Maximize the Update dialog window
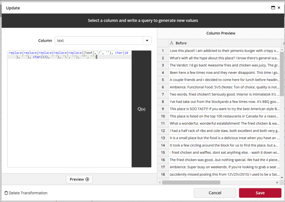285x202 pixels. pyautogui.click(x=273, y=8)
